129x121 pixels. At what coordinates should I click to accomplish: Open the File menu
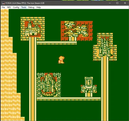(3, 7)
